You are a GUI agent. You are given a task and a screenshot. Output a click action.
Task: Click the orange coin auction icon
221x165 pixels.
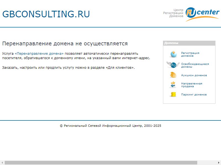click(173, 75)
